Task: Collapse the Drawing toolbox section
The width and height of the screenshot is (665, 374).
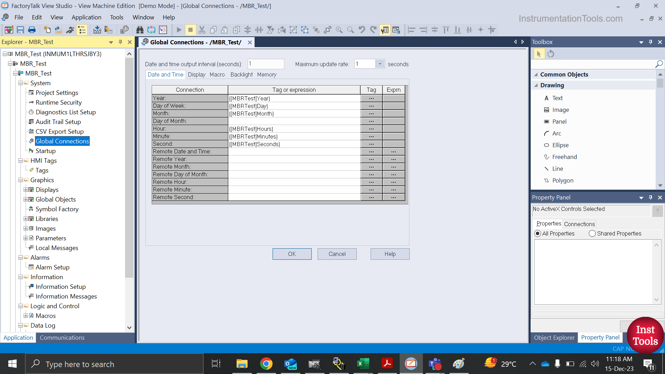Action: click(x=536, y=85)
